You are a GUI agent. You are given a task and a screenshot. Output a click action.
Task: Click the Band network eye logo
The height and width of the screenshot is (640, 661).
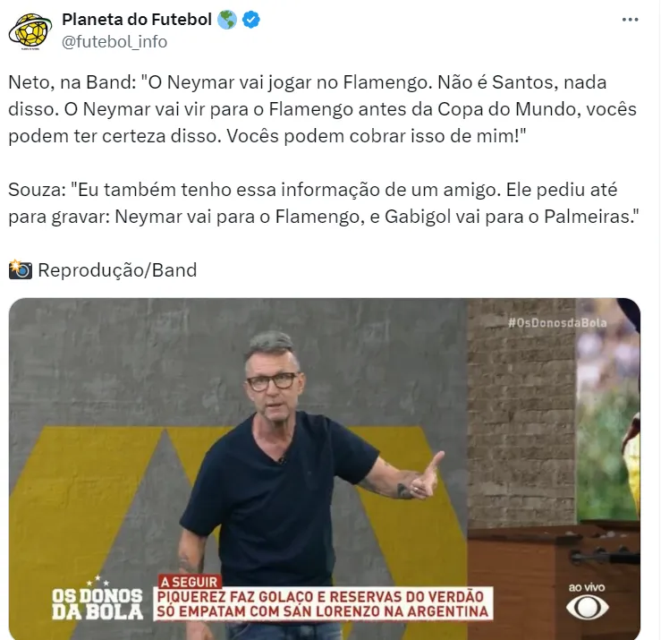[588, 608]
